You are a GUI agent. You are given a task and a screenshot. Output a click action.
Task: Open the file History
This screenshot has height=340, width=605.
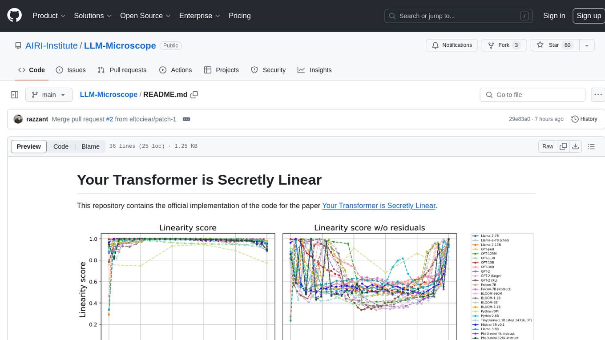pos(584,119)
